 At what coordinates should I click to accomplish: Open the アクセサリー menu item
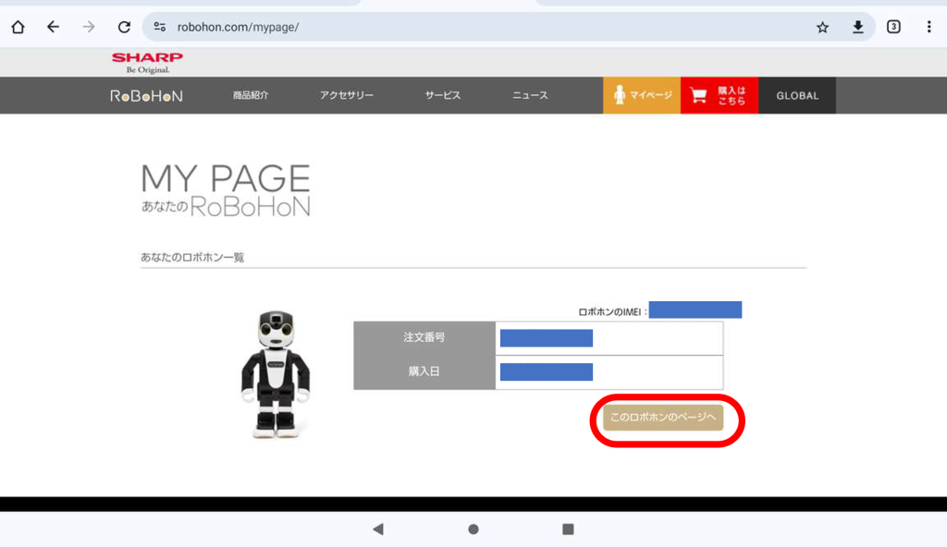tap(347, 95)
